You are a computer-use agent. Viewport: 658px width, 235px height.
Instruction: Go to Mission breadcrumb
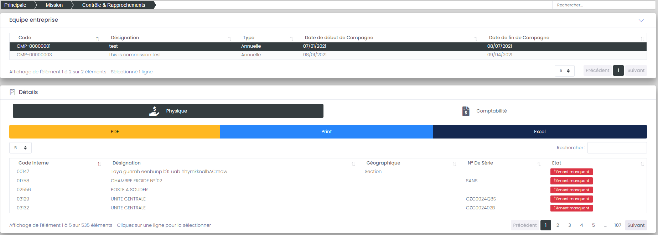pos(54,5)
